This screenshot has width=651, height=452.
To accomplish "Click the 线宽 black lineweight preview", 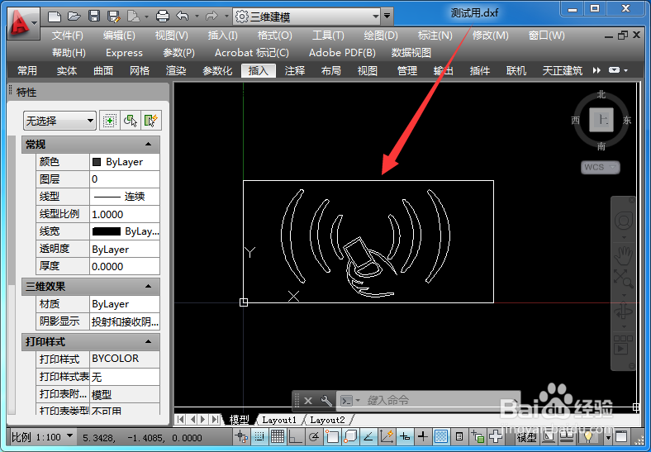I will coord(107,231).
